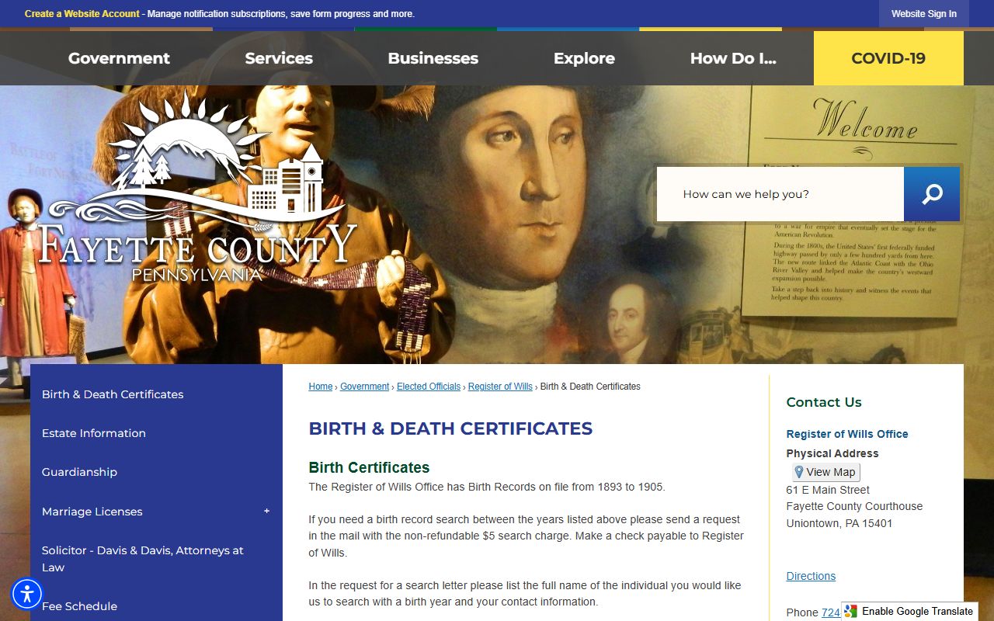
Task: Click the Directions link
Action: [x=811, y=576]
